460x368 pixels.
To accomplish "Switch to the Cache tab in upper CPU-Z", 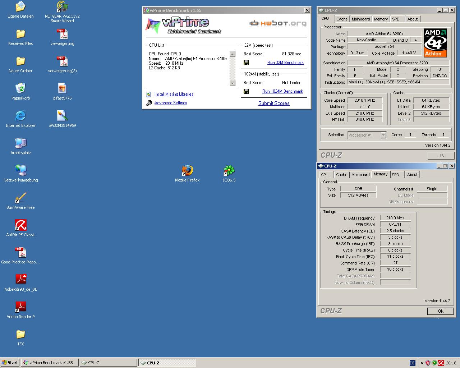I will 342,19.
